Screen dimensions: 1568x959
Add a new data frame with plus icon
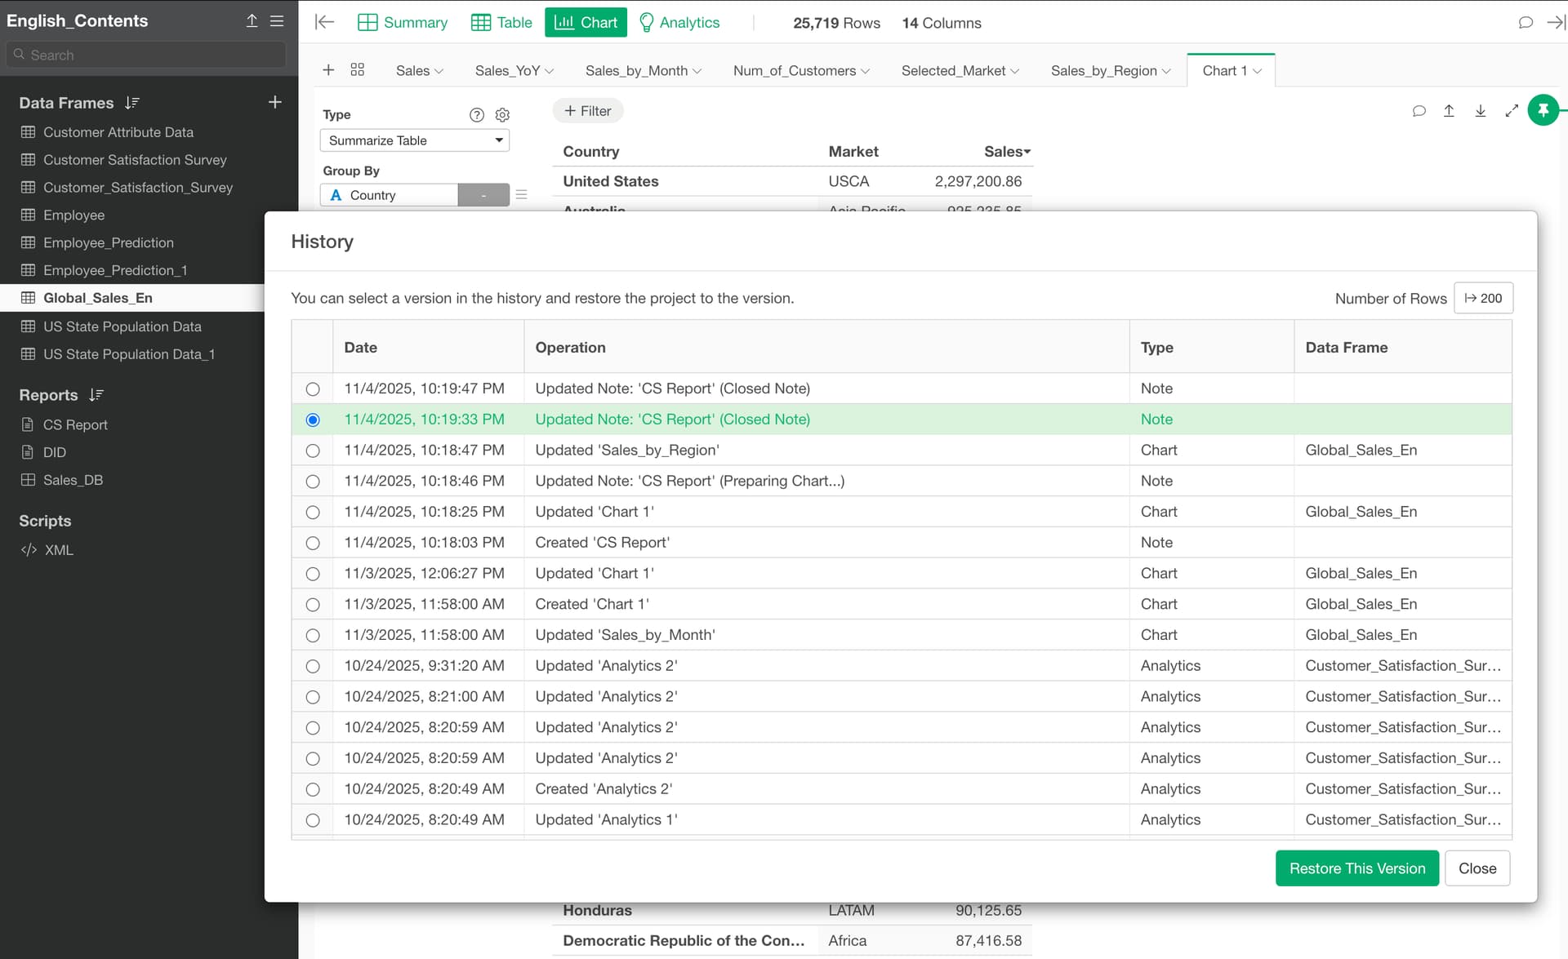[x=275, y=102]
